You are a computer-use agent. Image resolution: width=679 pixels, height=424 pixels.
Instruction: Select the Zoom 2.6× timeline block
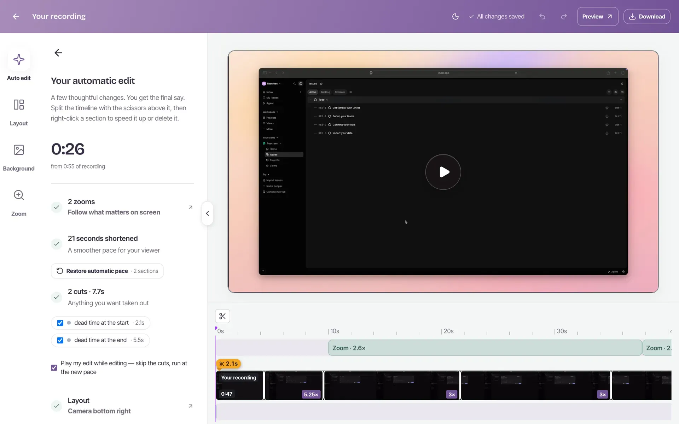coord(485,348)
